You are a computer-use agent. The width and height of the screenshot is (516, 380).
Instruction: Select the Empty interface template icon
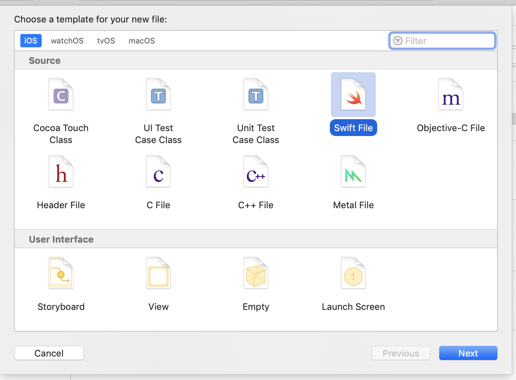point(256,273)
